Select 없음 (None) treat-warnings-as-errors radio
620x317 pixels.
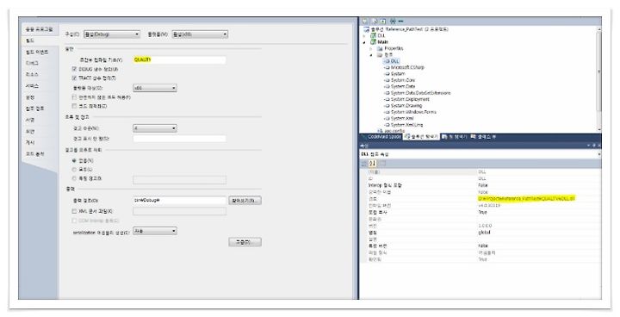[x=74, y=161]
